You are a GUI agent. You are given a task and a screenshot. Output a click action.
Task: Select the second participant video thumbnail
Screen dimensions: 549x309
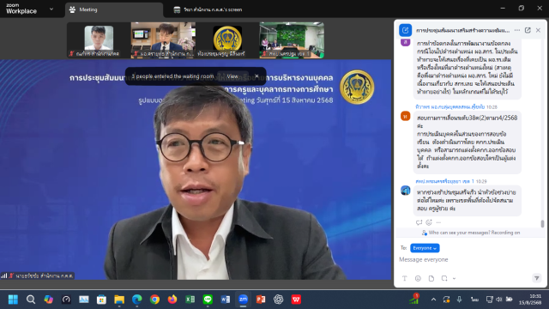coord(163,40)
